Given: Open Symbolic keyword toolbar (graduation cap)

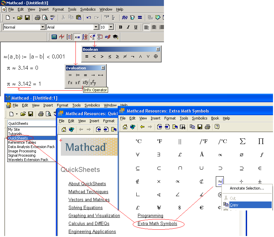Looking at the screenshot, I should (x=115, y=37).
